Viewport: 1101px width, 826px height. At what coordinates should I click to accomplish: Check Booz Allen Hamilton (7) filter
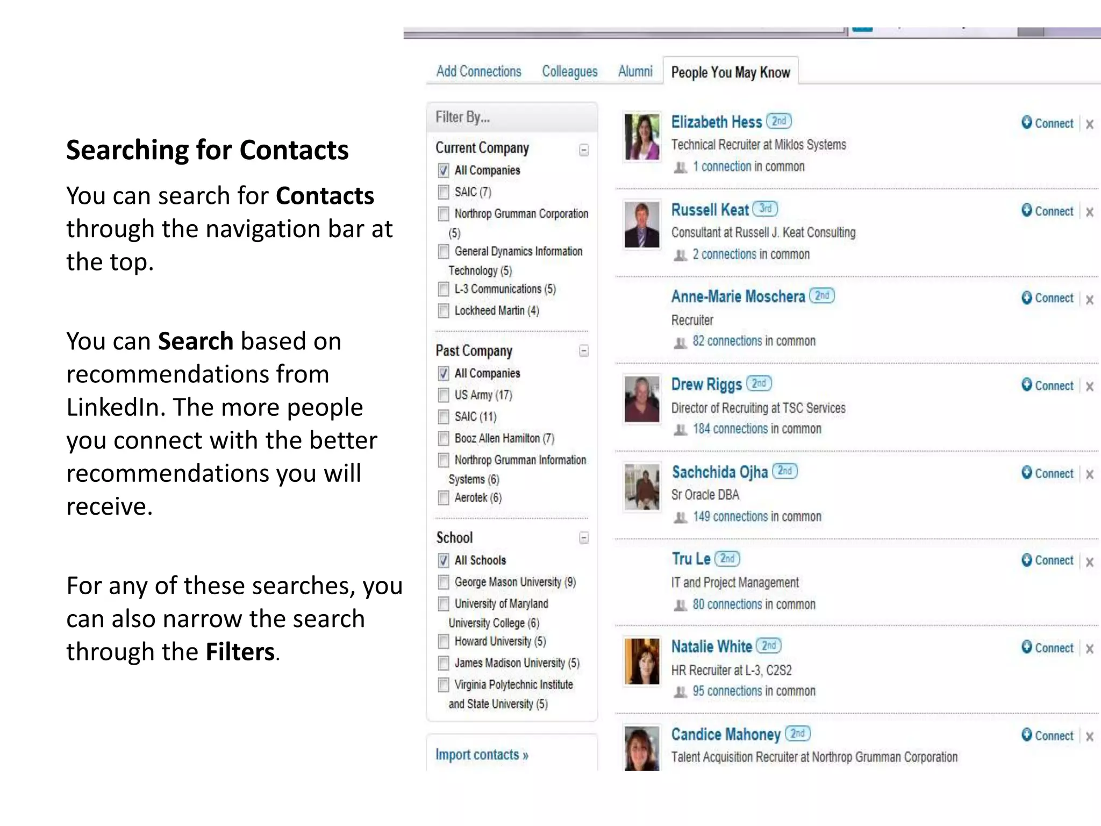click(x=444, y=439)
